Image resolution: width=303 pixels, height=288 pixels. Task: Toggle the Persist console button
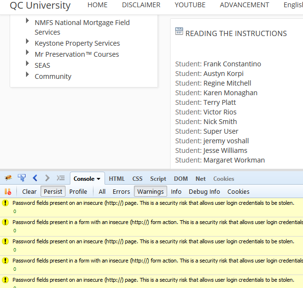click(x=53, y=191)
